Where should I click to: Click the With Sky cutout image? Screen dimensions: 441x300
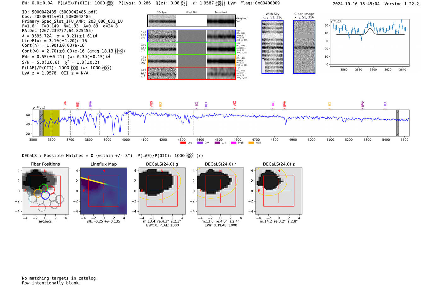click(272, 47)
